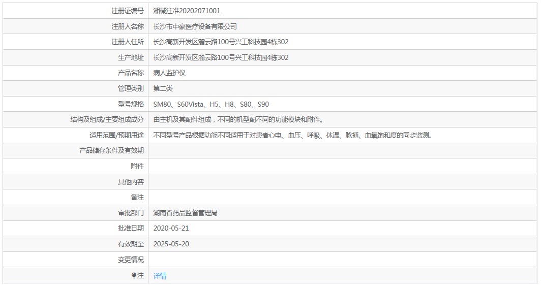
Task: Click the 注册人名称 label
Action: tap(128, 26)
